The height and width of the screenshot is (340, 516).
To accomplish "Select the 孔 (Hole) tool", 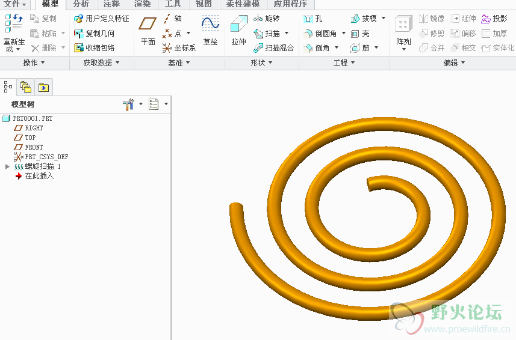I will point(312,19).
